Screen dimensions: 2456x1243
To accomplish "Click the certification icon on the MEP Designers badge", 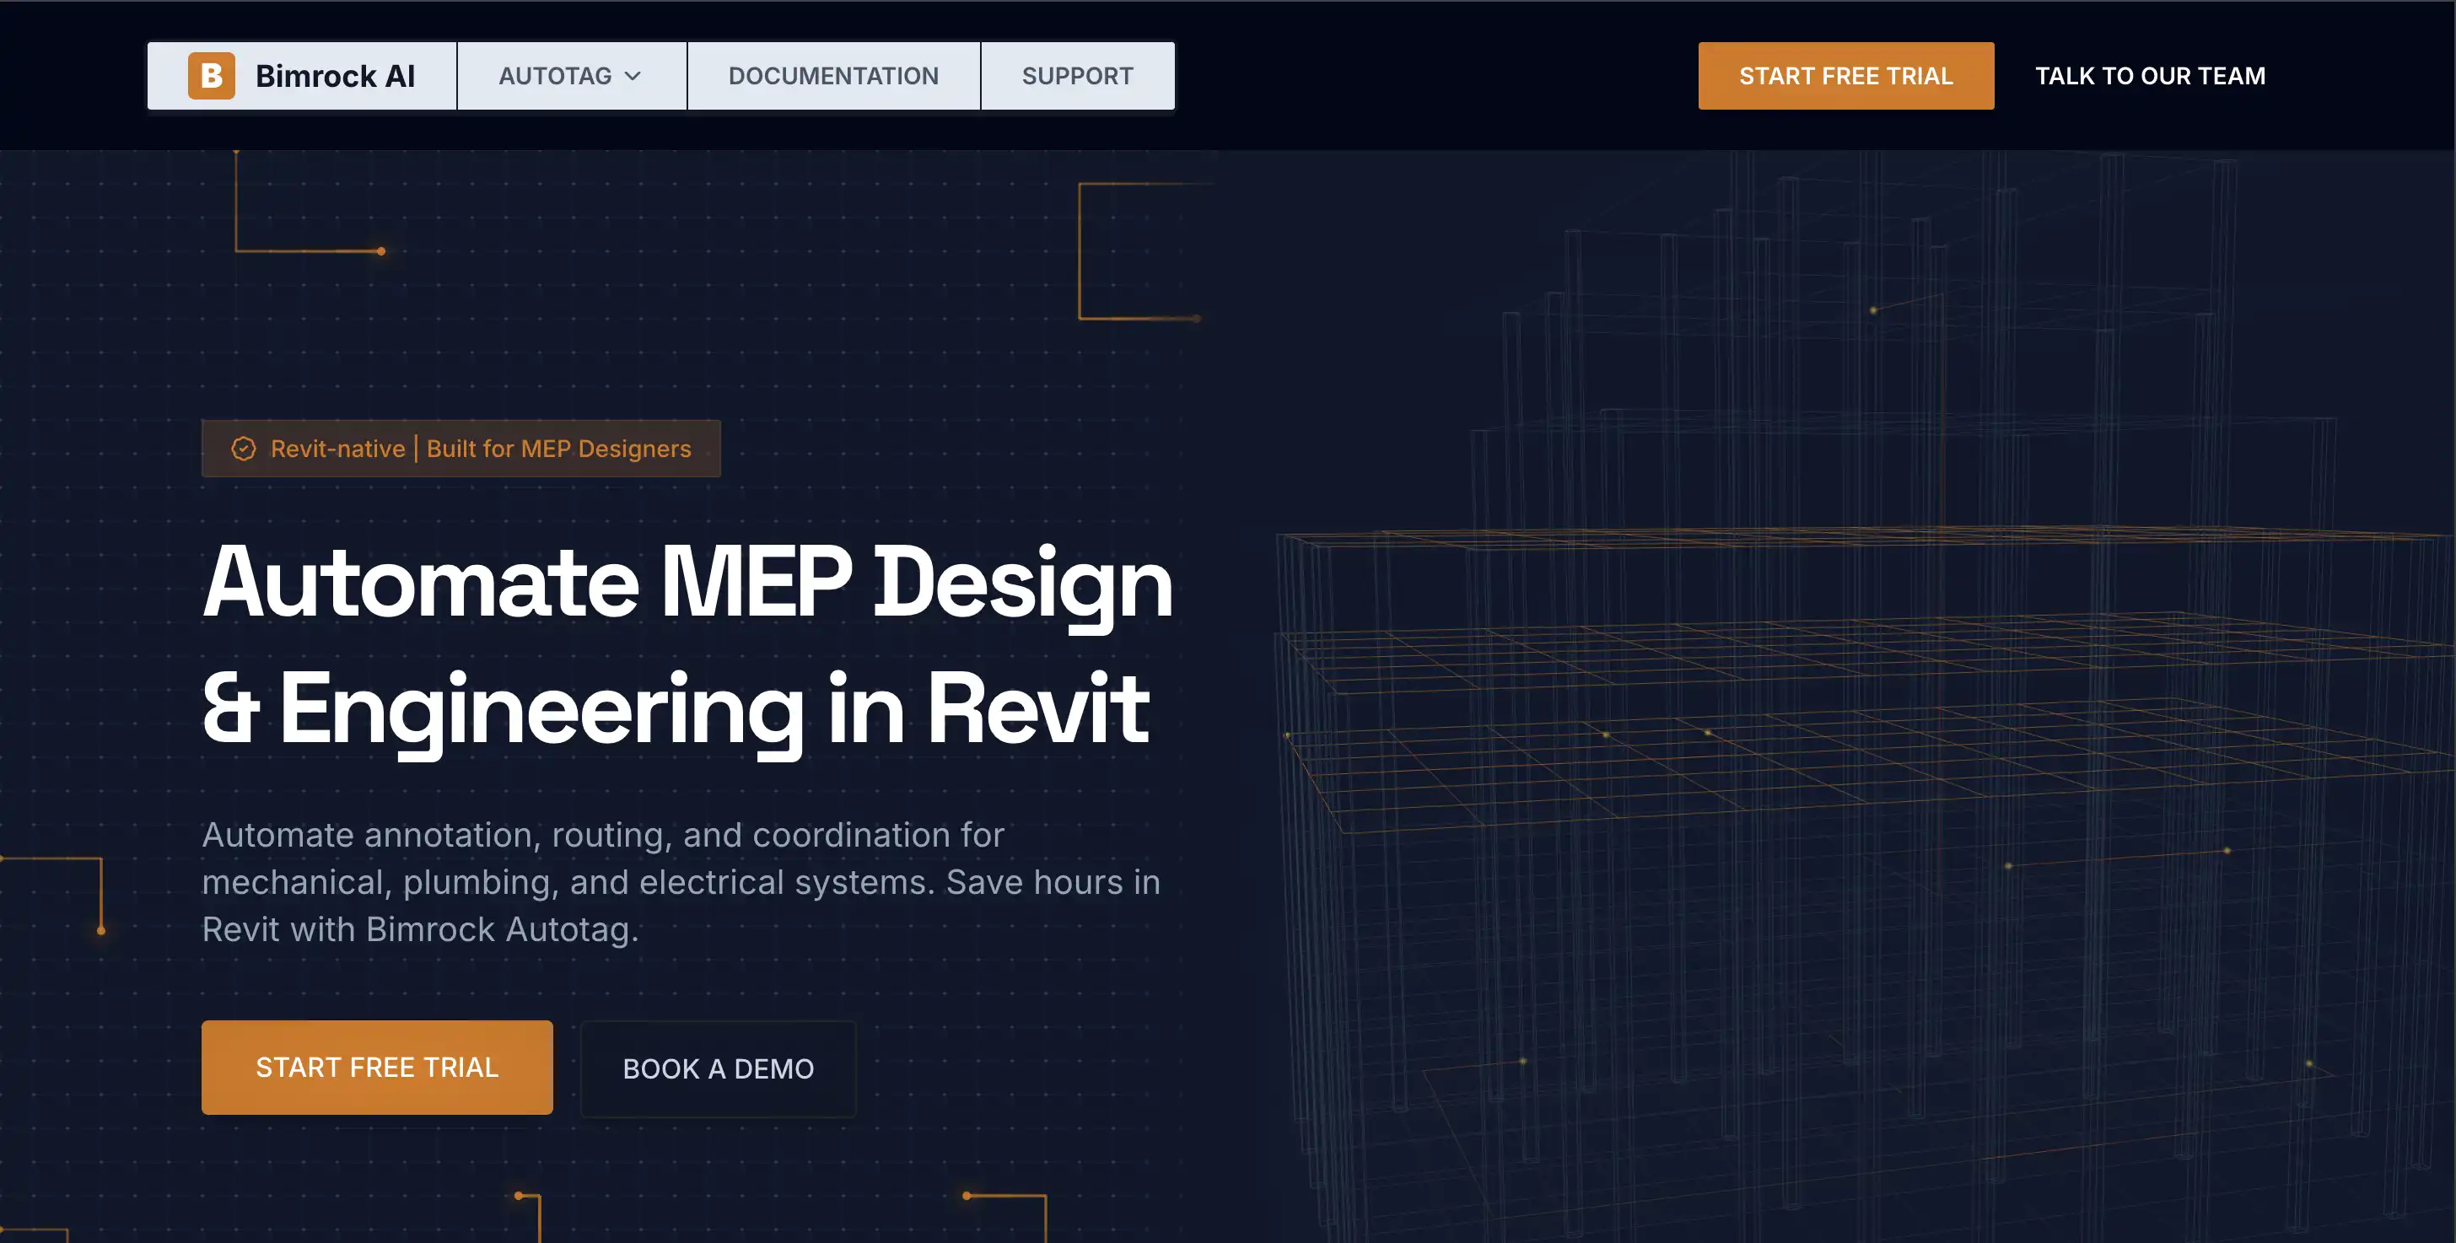I will click(x=245, y=448).
